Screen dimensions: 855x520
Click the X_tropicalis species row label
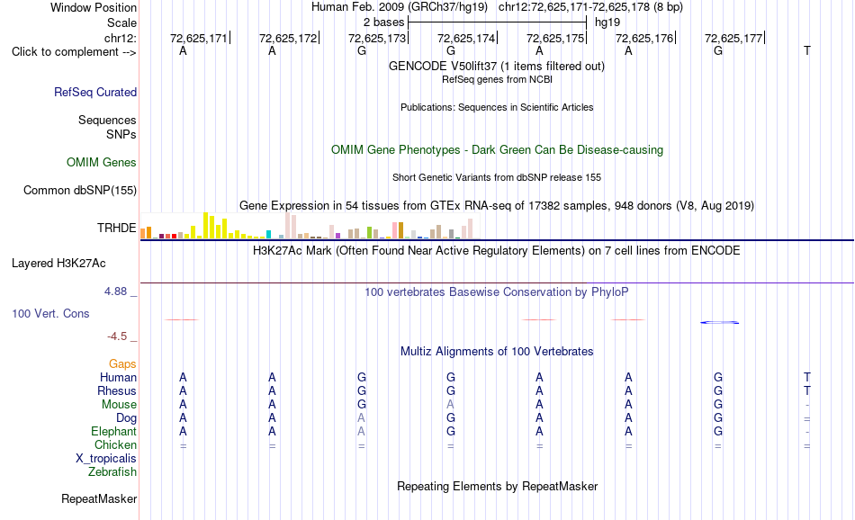coord(106,459)
